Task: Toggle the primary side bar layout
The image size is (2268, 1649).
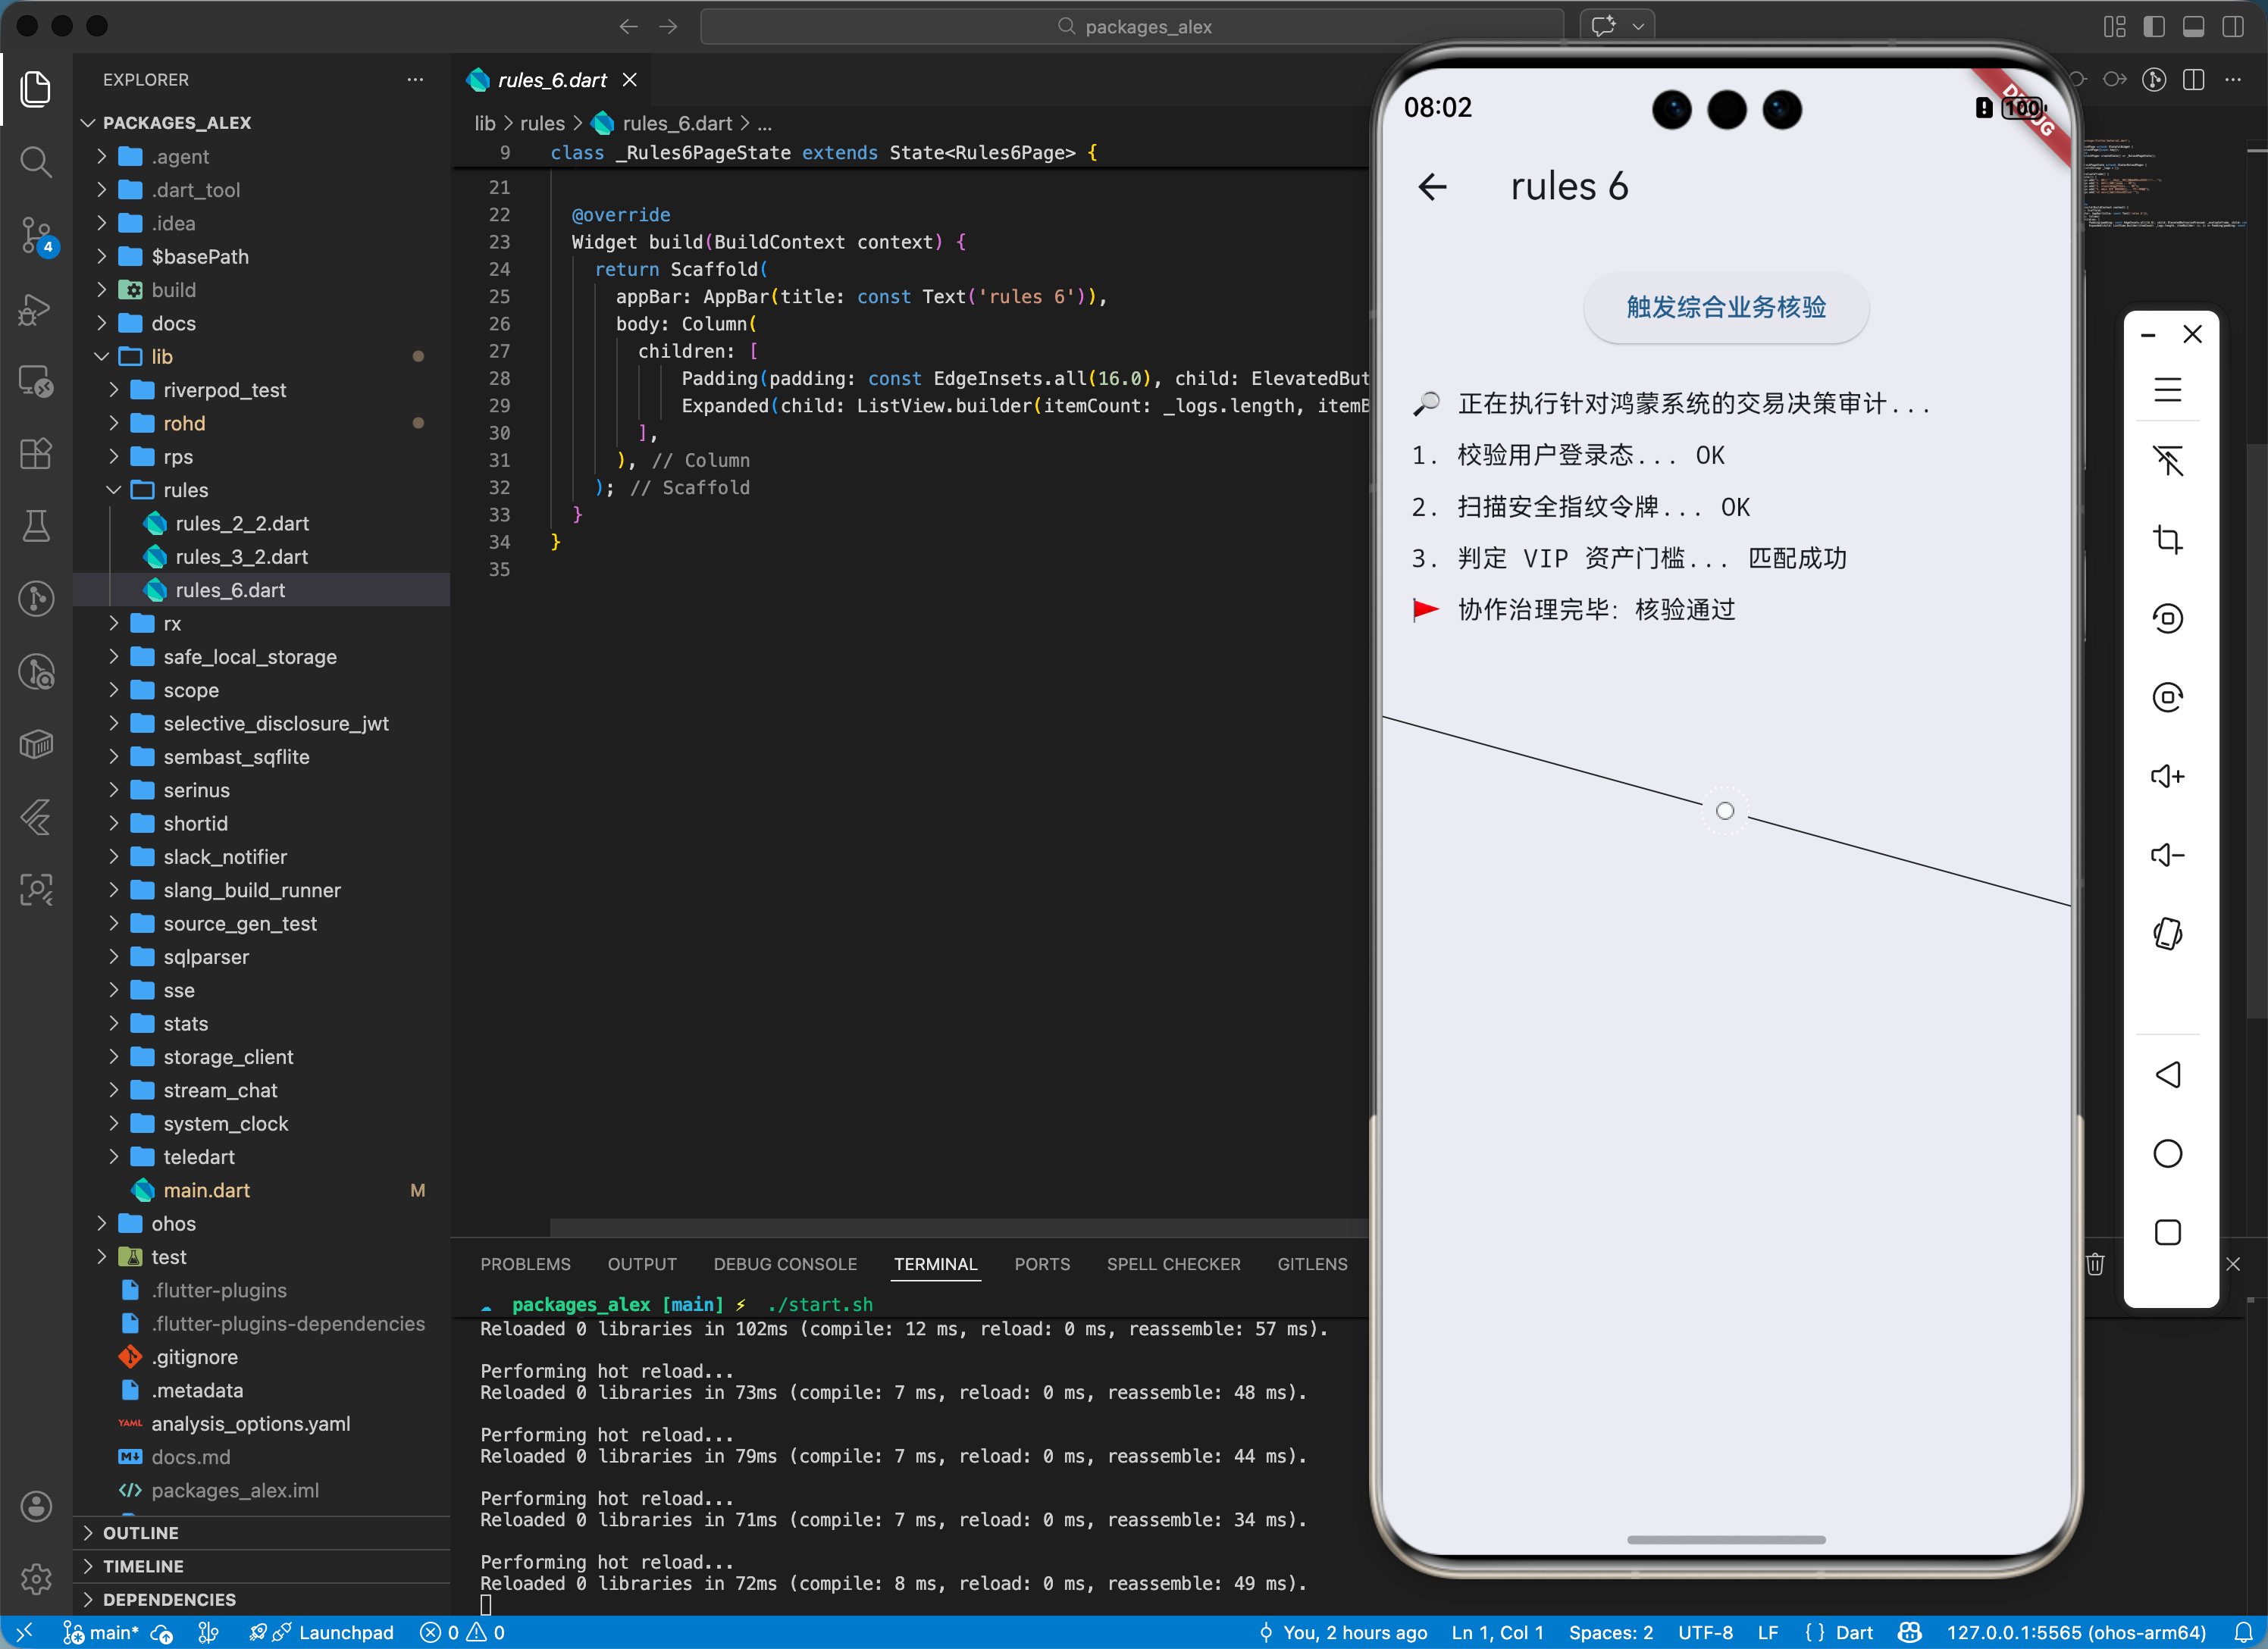Action: 2153,27
